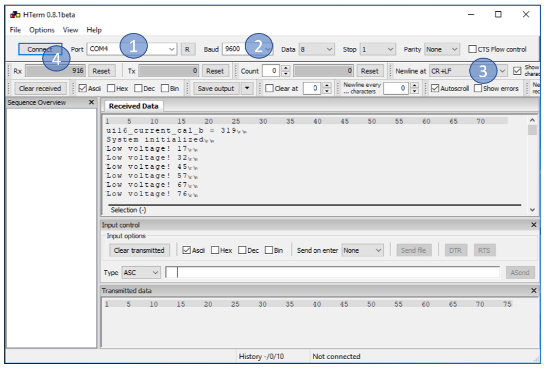Click the Connect button
The width and height of the screenshot is (546, 369).
[x=39, y=49]
